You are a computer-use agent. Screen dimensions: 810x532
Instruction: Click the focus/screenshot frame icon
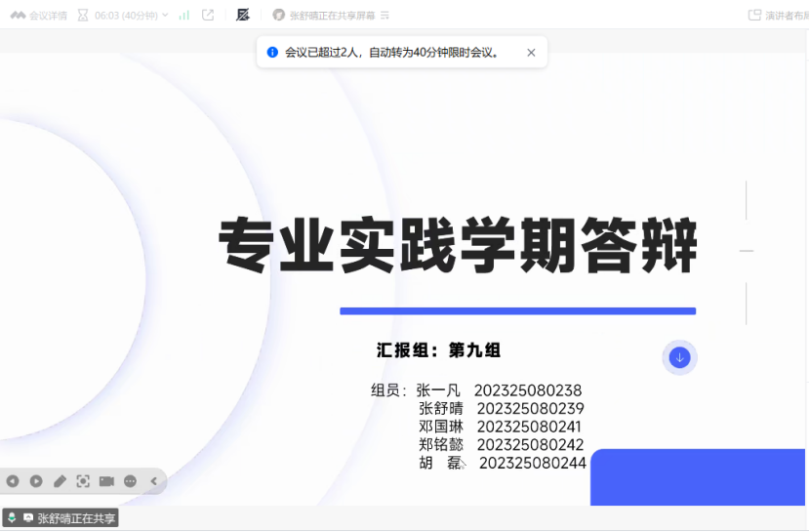click(83, 481)
